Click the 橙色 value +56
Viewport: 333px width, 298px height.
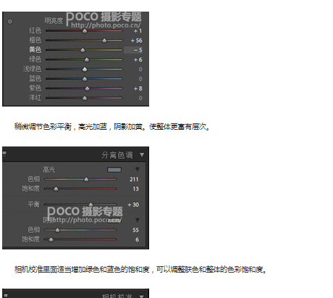137,41
